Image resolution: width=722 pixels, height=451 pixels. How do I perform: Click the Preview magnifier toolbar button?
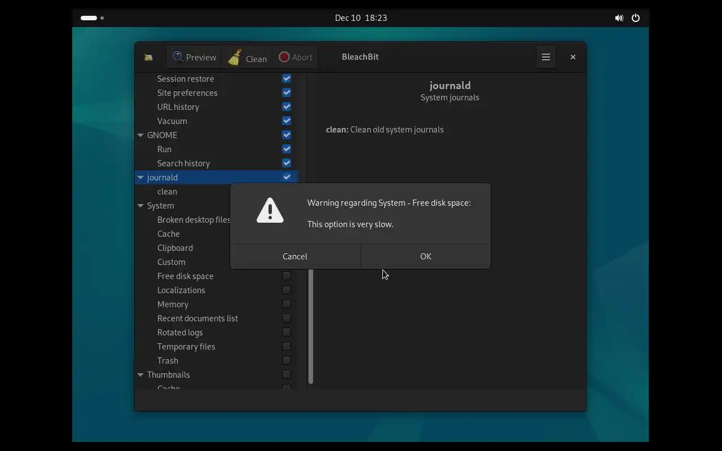[x=194, y=57]
